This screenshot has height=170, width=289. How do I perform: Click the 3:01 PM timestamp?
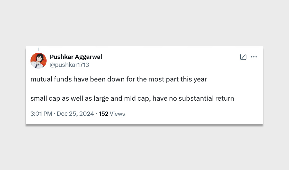point(41,114)
